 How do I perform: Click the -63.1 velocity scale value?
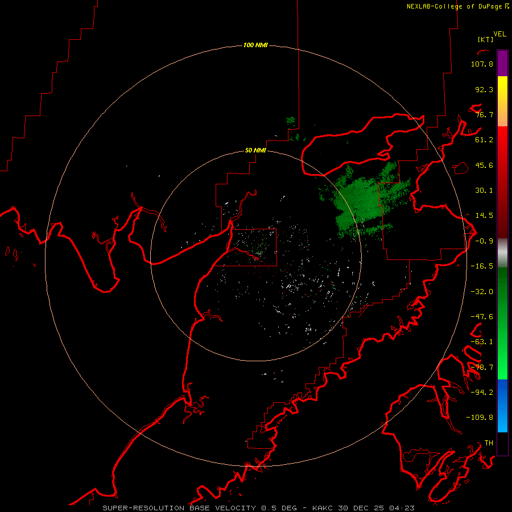pos(482,342)
